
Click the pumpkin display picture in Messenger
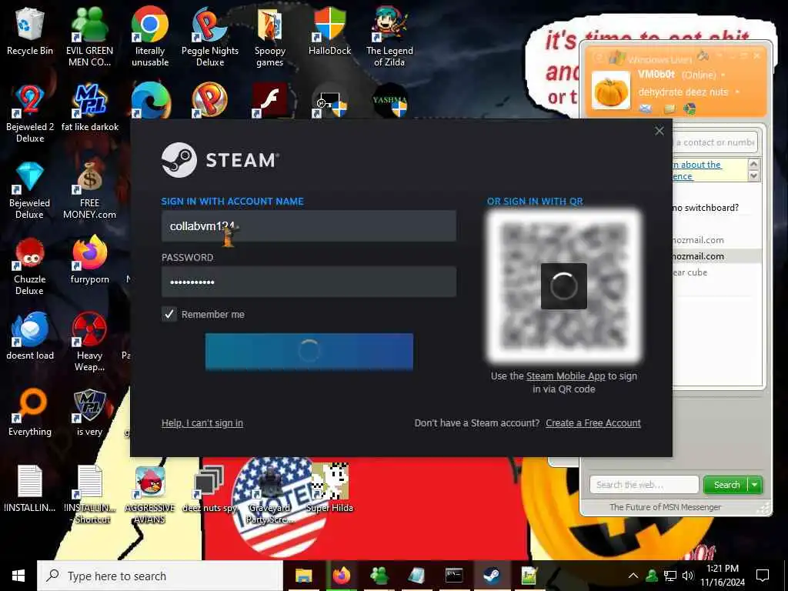610,91
